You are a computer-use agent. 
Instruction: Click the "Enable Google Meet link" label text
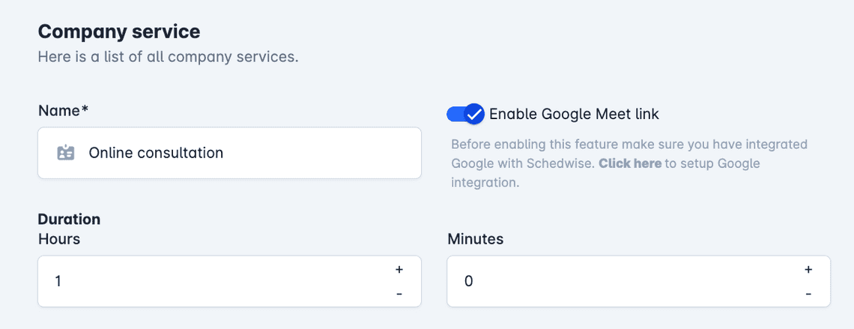click(574, 114)
